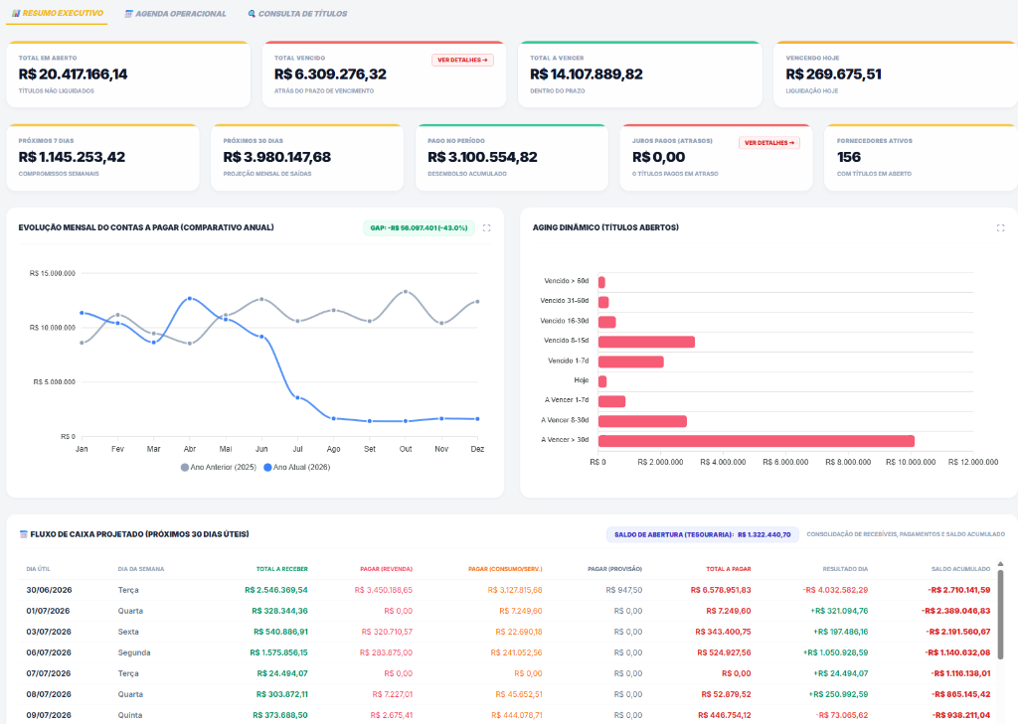Click saldo acumulado -R$ 2.710.141,59
Viewport: 1018px width, 724px height.
pos(959,590)
